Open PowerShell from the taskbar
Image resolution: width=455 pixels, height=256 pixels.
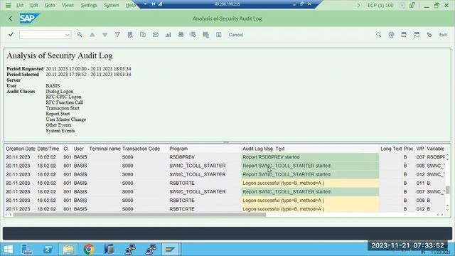48,250
